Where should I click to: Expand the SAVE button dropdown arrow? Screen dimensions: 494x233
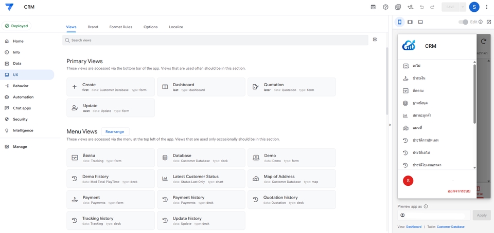(x=463, y=7)
